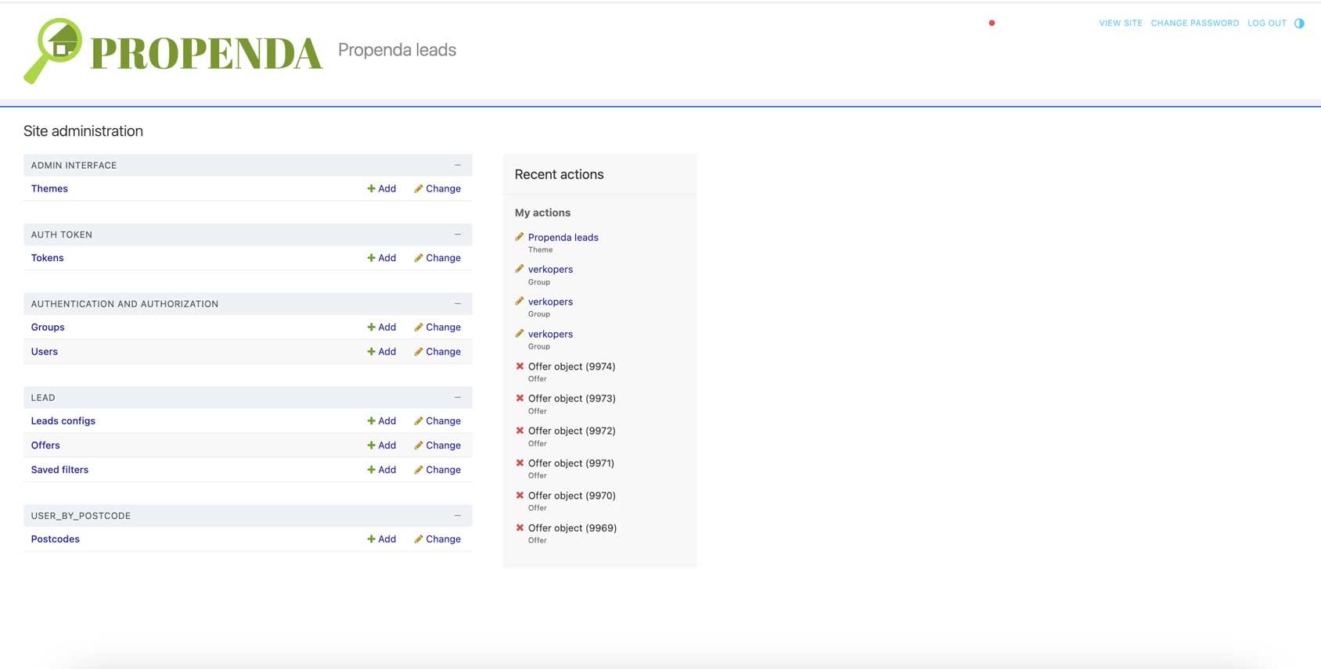Image resolution: width=1321 pixels, height=669 pixels.
Task: Open the Offers model list
Action: coord(45,445)
